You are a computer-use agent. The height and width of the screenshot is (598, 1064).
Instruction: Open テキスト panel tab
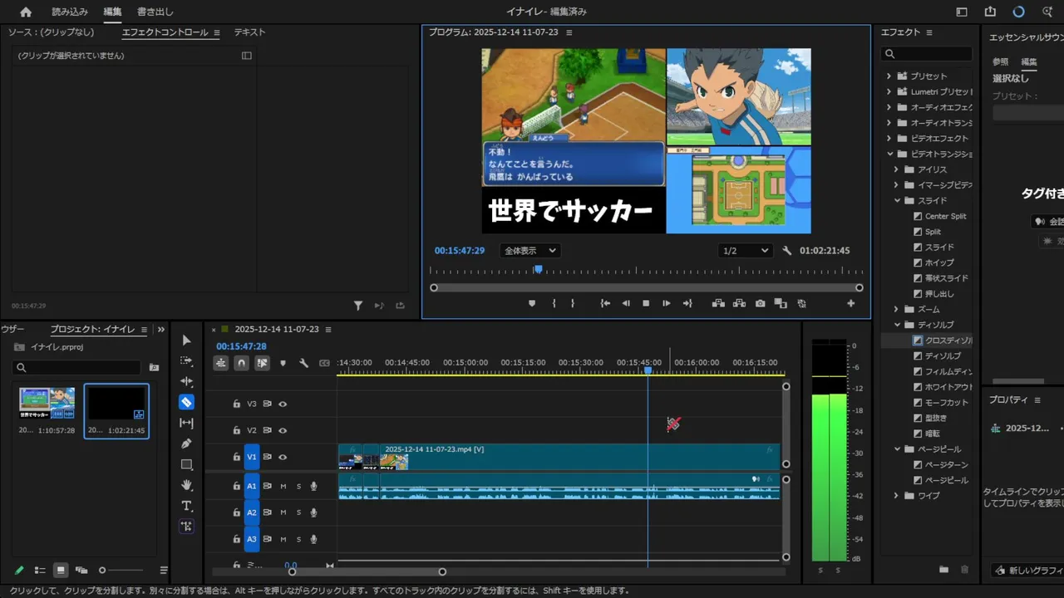(x=249, y=32)
